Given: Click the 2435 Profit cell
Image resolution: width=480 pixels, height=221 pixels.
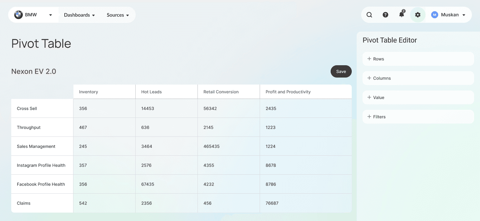Looking at the screenshot, I should click(306, 108).
